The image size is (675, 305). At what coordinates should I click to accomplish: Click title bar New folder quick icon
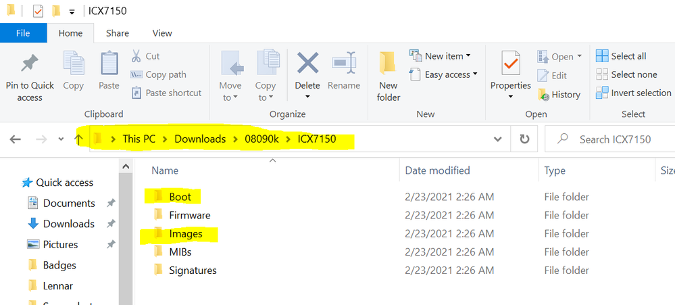coord(56,11)
